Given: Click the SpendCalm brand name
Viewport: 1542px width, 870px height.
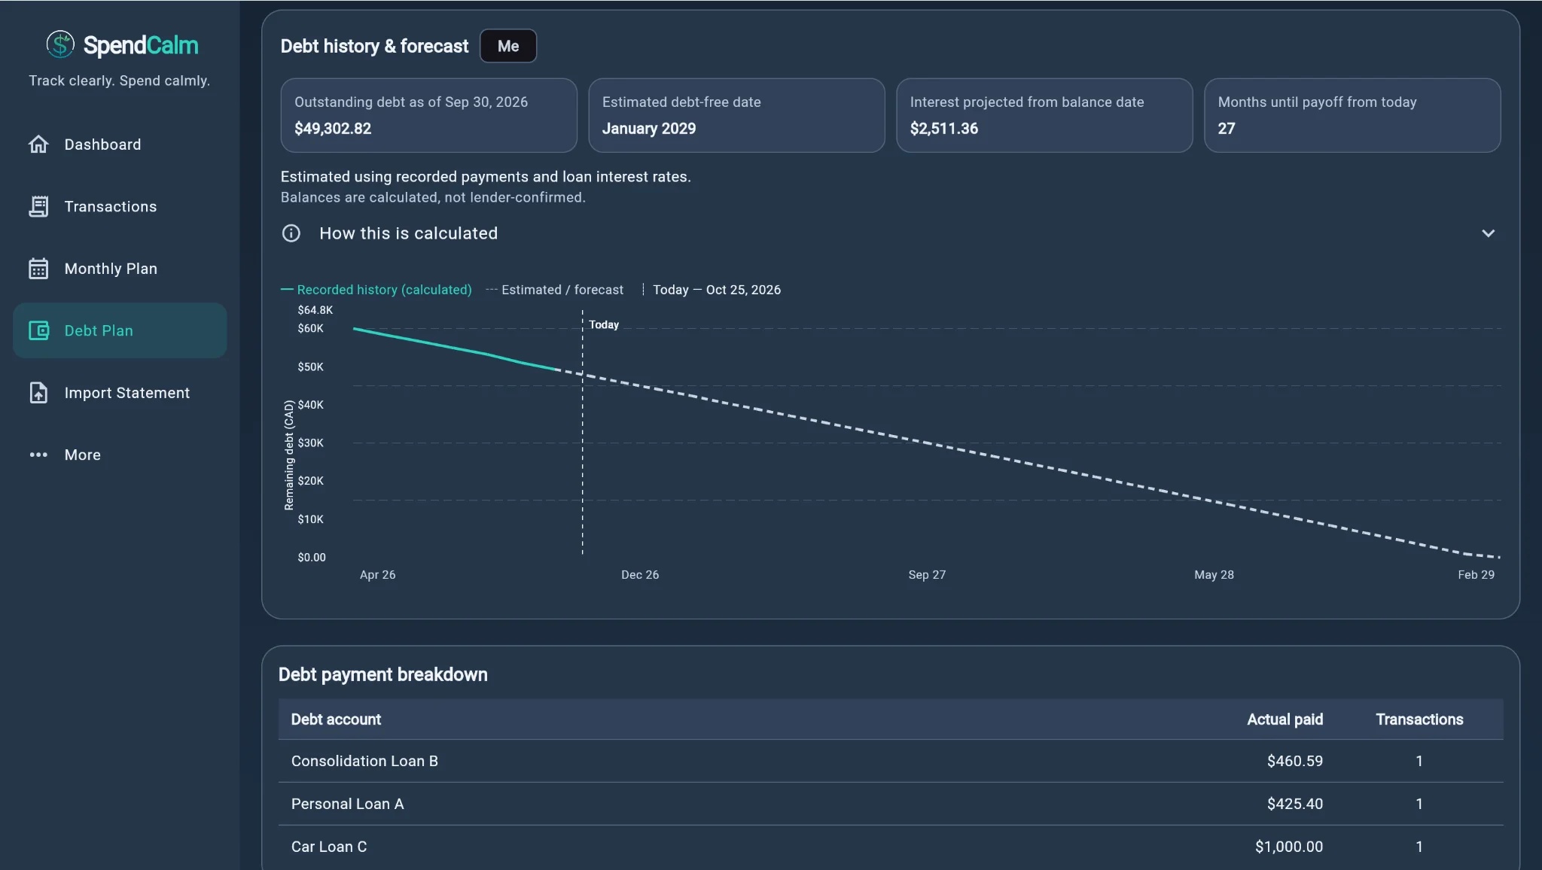Looking at the screenshot, I should pos(141,45).
